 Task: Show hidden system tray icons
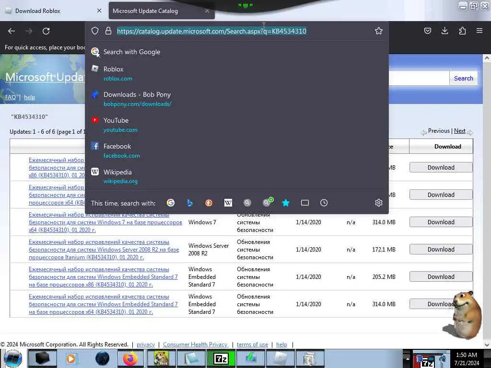pos(408,358)
